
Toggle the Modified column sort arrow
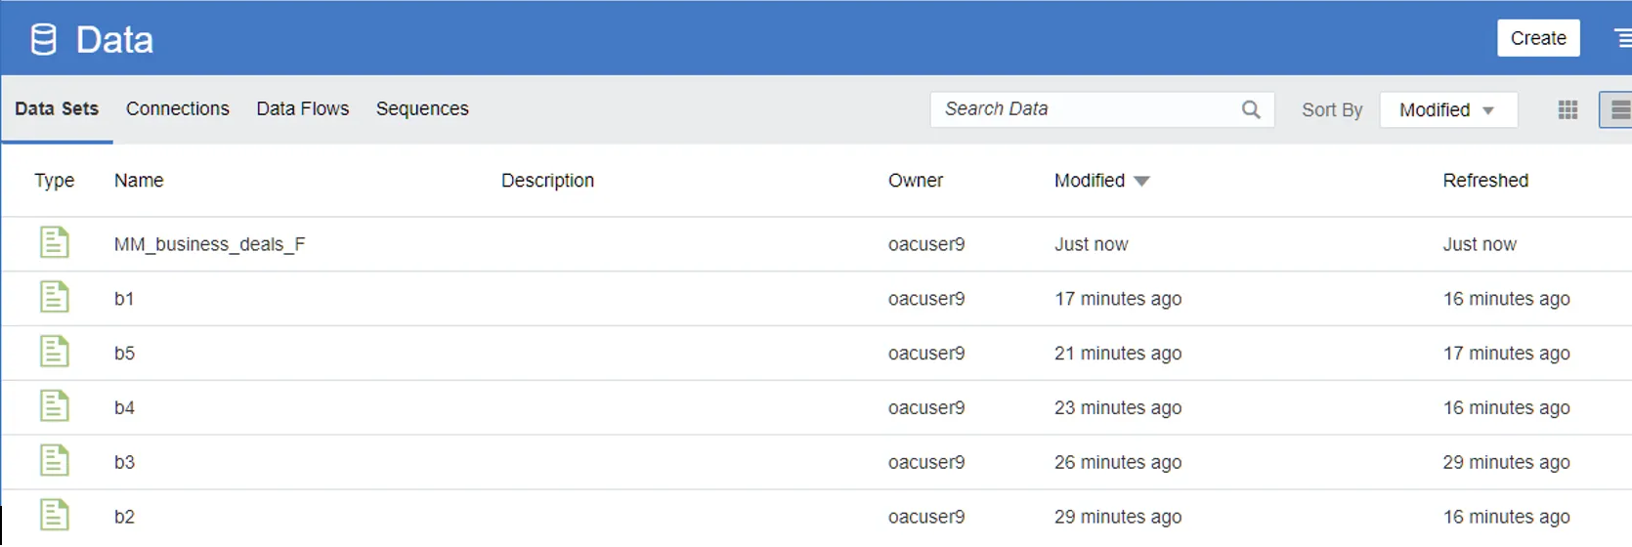coord(1141,181)
